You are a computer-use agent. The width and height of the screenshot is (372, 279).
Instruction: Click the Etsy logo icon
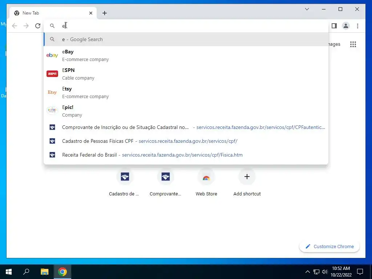(x=52, y=92)
